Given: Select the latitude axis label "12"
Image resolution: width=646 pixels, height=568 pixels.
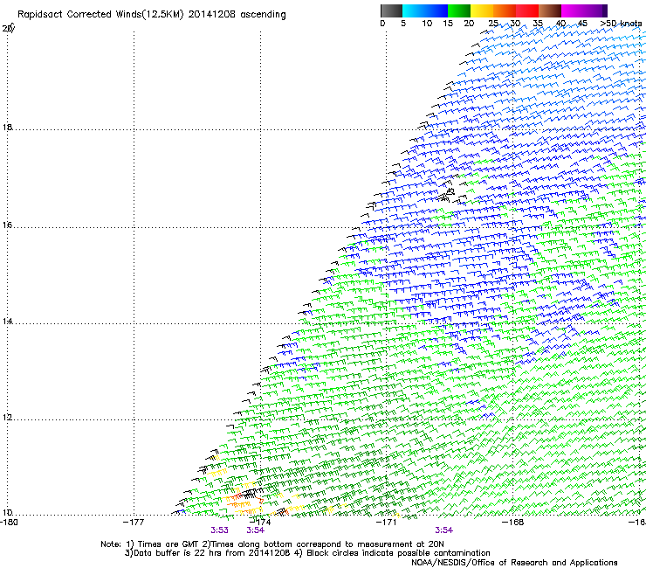Looking at the screenshot, I should [x=7, y=418].
